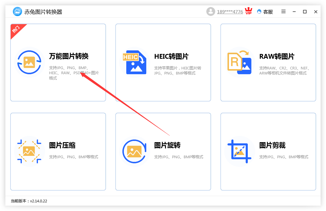Select the 图片压缩 title
Image resolution: width=326 pixels, height=211 pixels.
[x=62, y=145]
